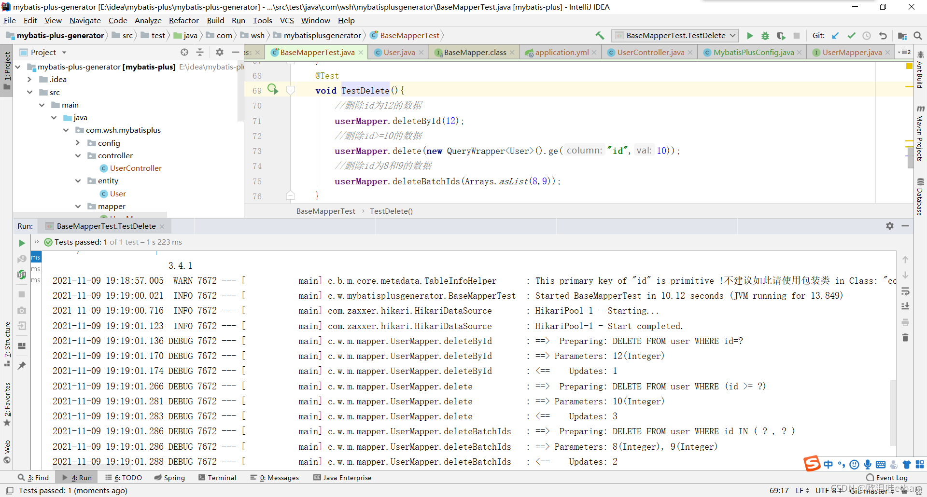This screenshot has height=497, width=927.
Task: Open Run panel settings gear
Action: (x=890, y=226)
